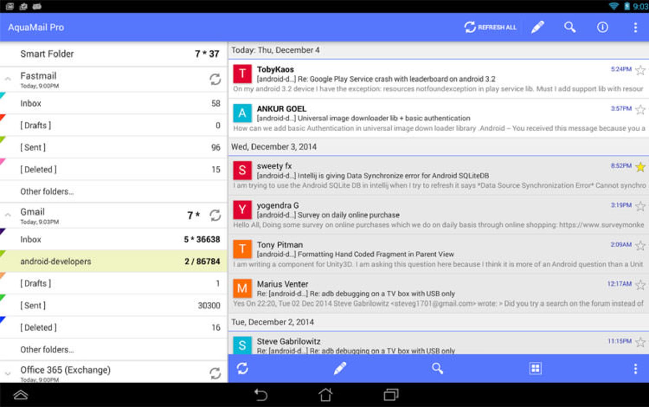The height and width of the screenshot is (407, 649).
Task: Collapse the Gmail account folders
Action: (8, 215)
